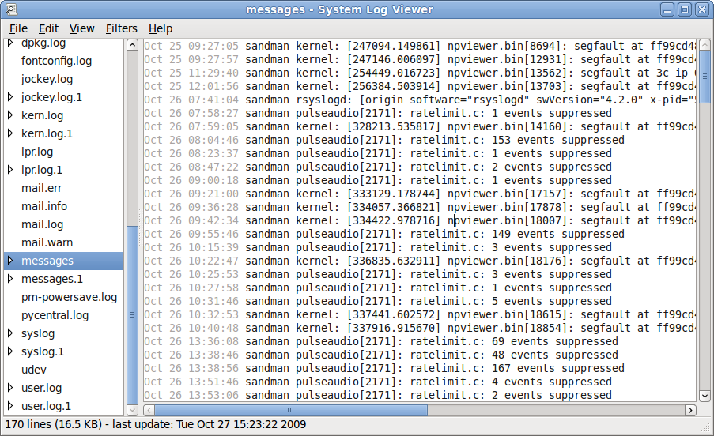Expand the user.log disclosure triangle
The height and width of the screenshot is (436, 714).
pos(10,388)
